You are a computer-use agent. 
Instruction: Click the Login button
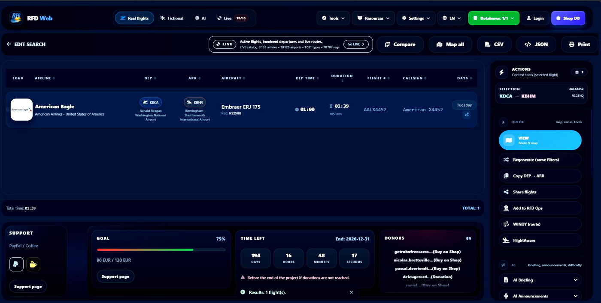(535, 18)
